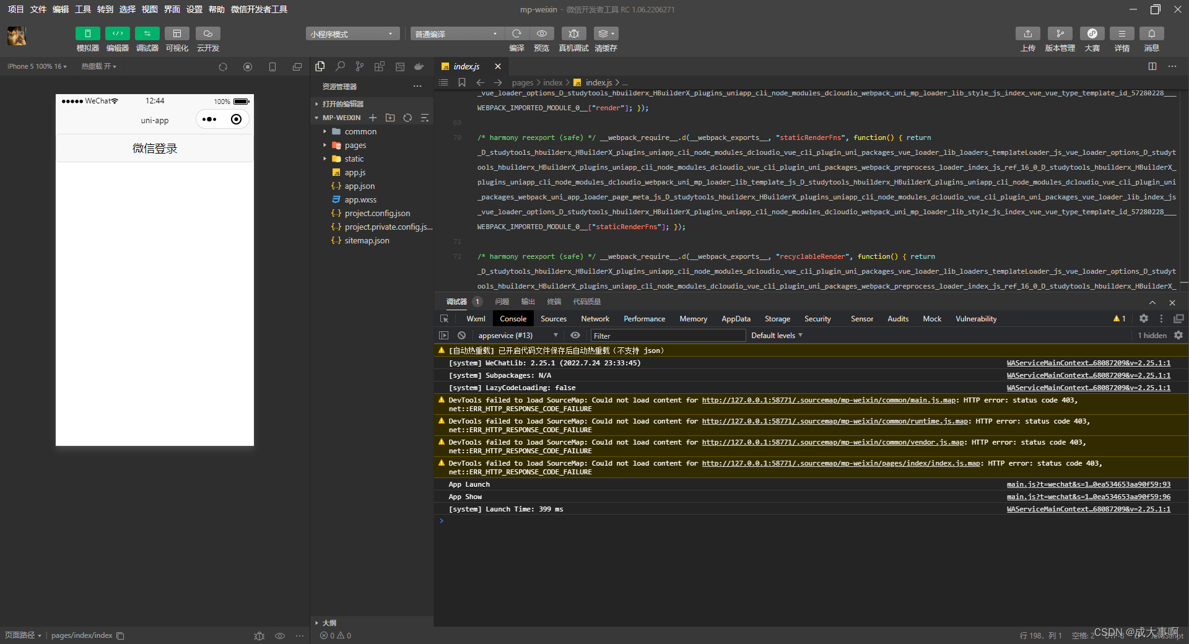This screenshot has height=644, width=1189.
Task: Click the explorer files icon in sidebar
Action: tap(320, 66)
